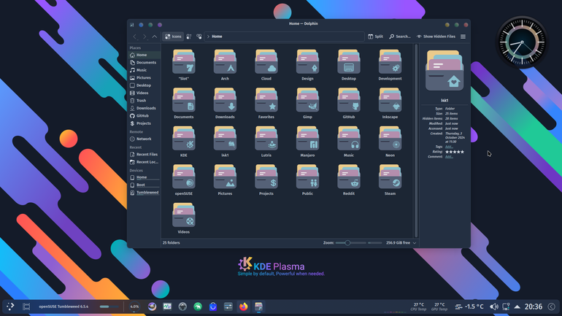
Task: Select the Reddit folder icon
Action: pyautogui.click(x=348, y=177)
